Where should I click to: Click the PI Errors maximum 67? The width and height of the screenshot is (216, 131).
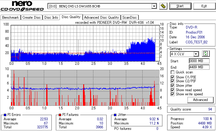pos(46,123)
